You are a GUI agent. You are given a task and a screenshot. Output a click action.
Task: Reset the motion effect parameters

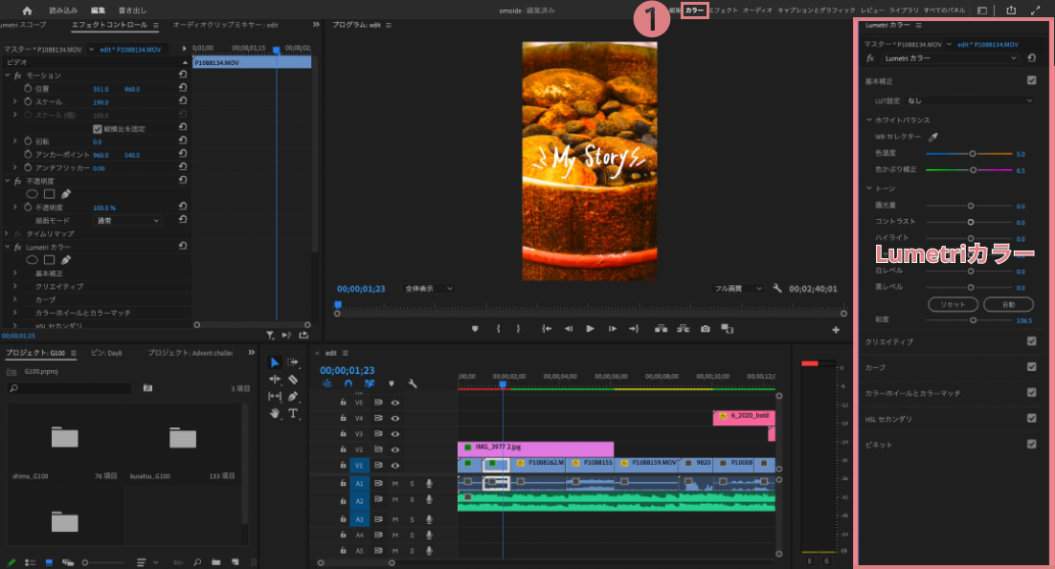click(x=182, y=76)
